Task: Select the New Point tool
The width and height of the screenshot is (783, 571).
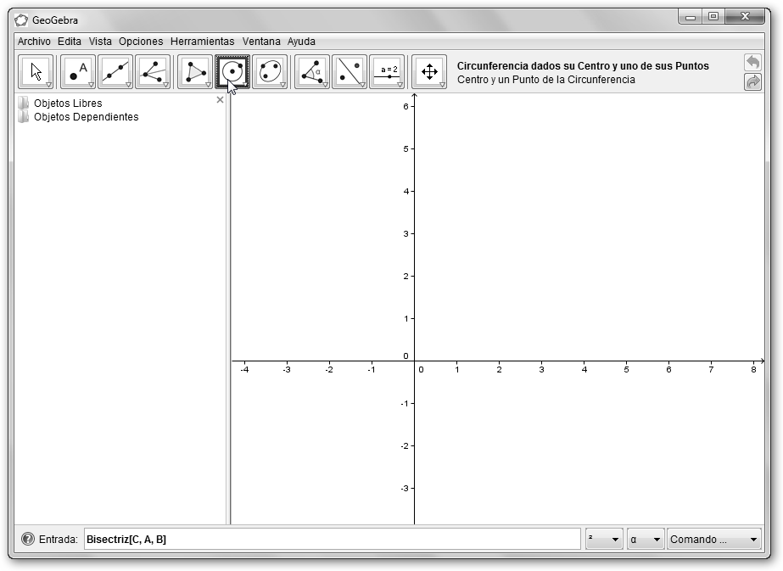Action: (x=78, y=72)
